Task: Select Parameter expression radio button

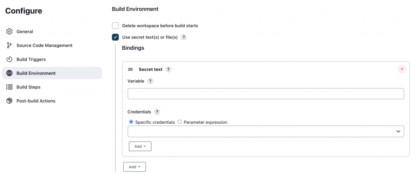Action: pyautogui.click(x=180, y=122)
